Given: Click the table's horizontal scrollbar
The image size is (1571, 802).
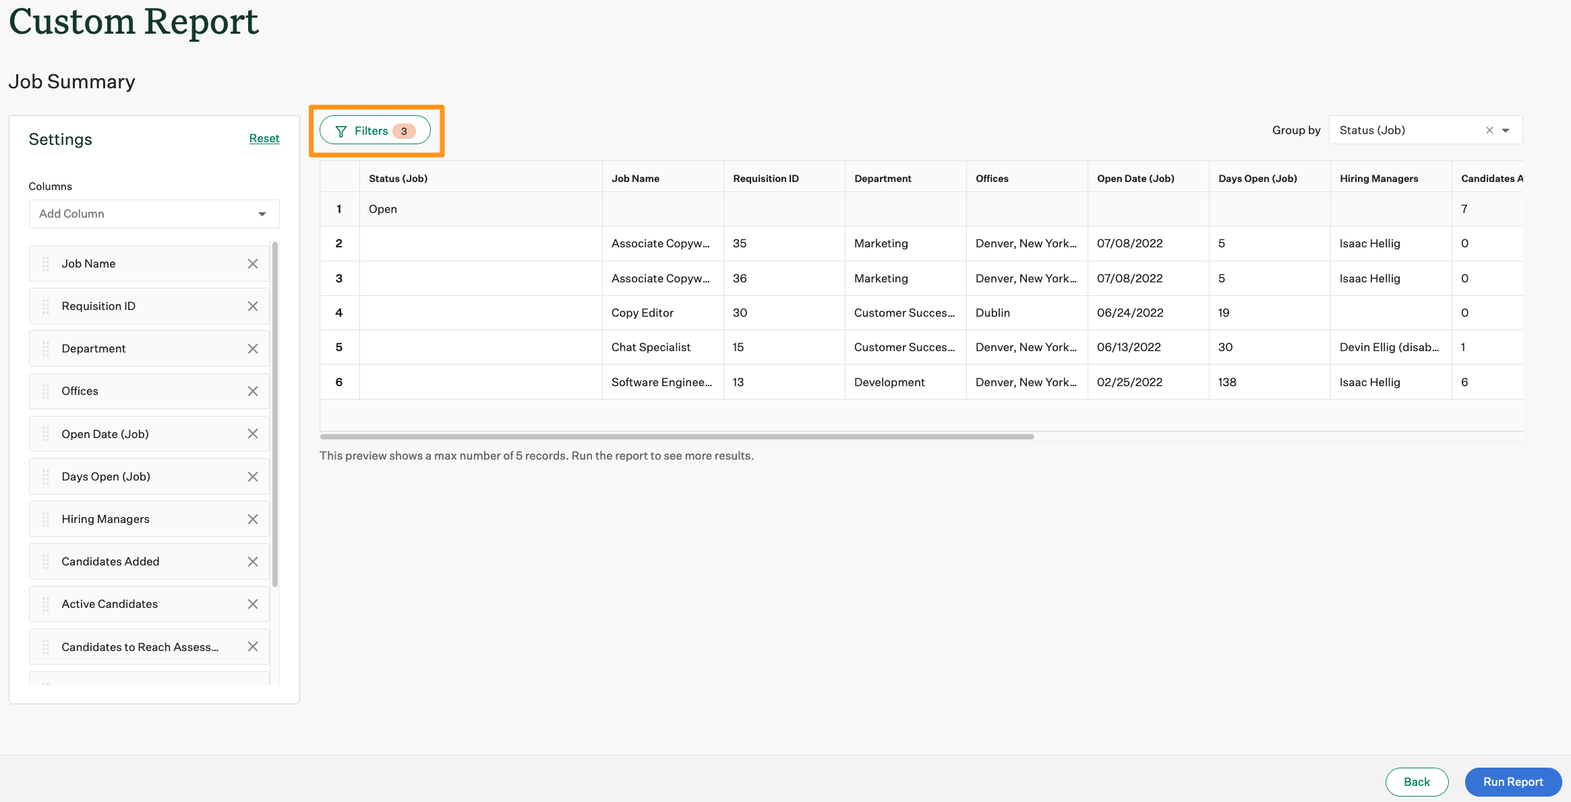Looking at the screenshot, I should coord(676,437).
